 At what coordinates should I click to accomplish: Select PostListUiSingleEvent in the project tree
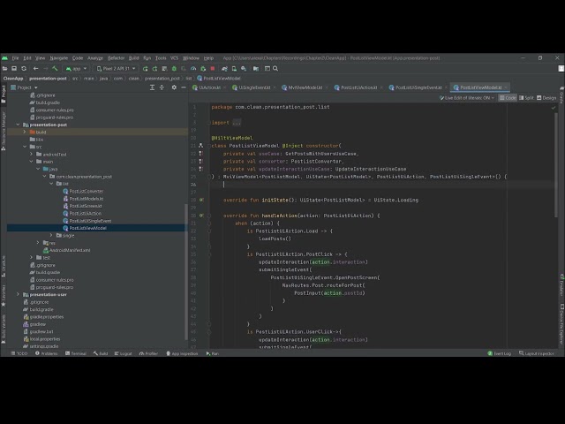click(90, 221)
